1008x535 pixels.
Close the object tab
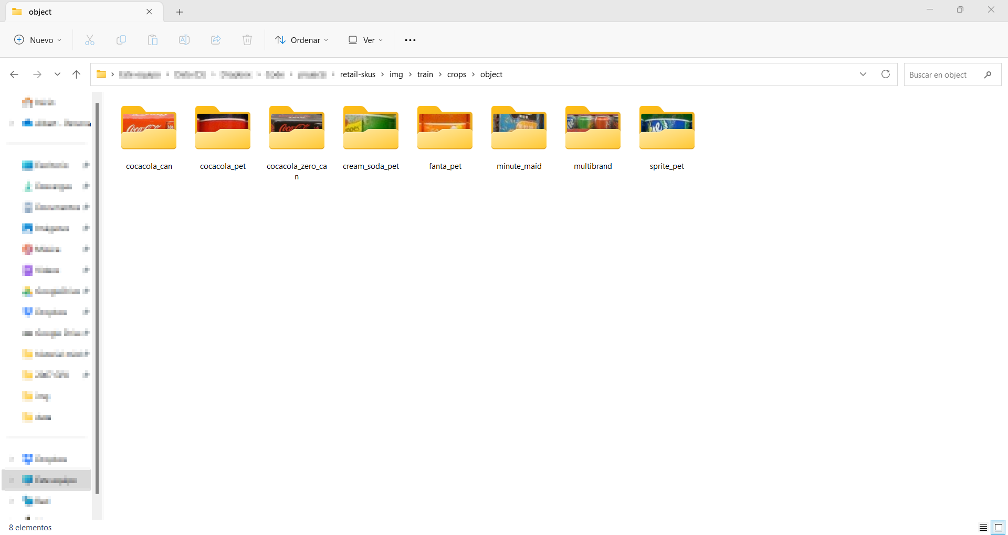click(150, 12)
